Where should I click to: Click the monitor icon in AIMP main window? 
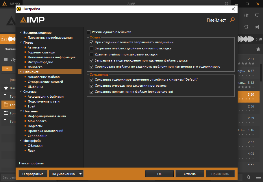(x=257, y=15)
